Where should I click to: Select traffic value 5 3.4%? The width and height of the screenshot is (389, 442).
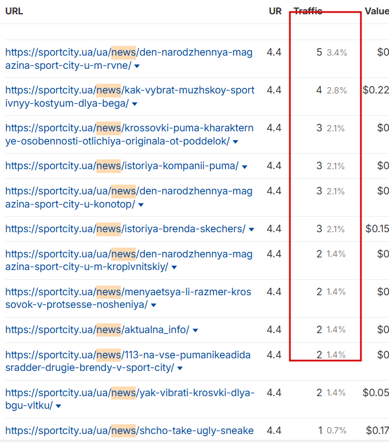[x=332, y=52]
